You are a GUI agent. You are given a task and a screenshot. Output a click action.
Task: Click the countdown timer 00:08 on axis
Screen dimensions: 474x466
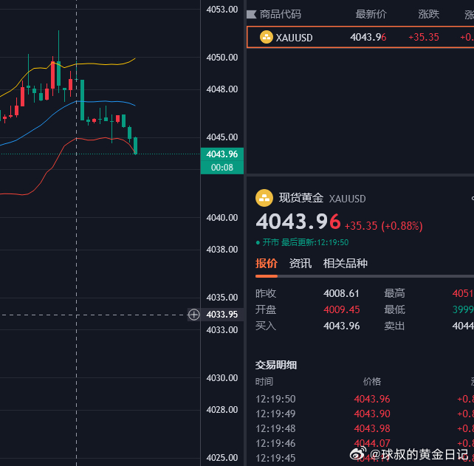[x=222, y=168]
